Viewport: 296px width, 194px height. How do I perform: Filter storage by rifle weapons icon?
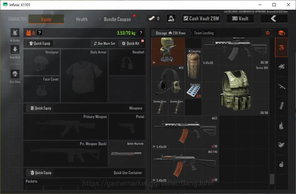pyautogui.click(x=282, y=87)
